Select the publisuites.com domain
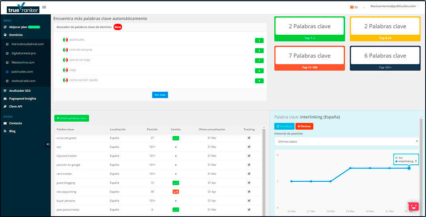Image resolution: width=426 pixels, height=217 pixels. pyautogui.click(x=22, y=72)
